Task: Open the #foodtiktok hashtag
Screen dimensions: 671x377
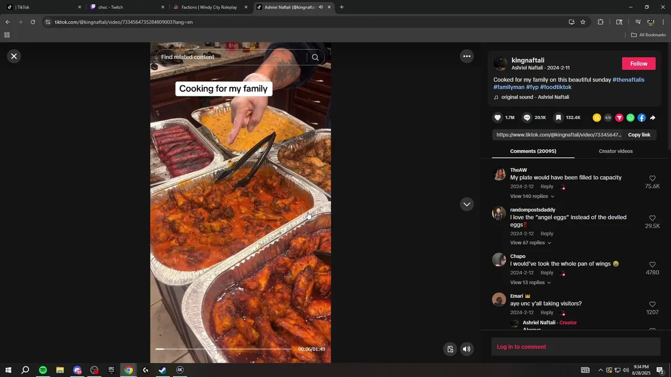Action: (556, 87)
